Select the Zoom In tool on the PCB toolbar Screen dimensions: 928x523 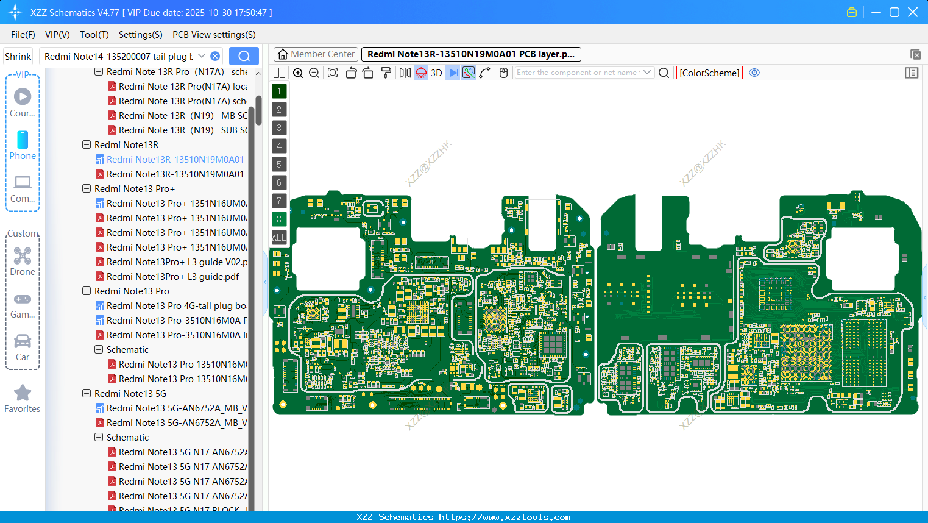pos(298,73)
